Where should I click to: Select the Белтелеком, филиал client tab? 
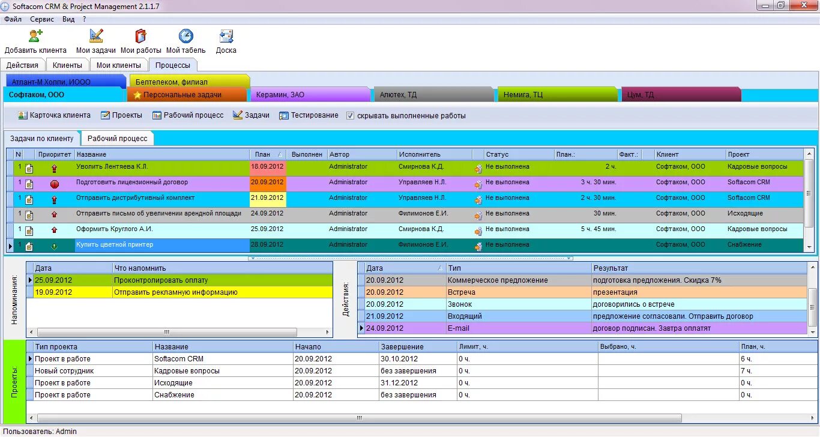189,82
